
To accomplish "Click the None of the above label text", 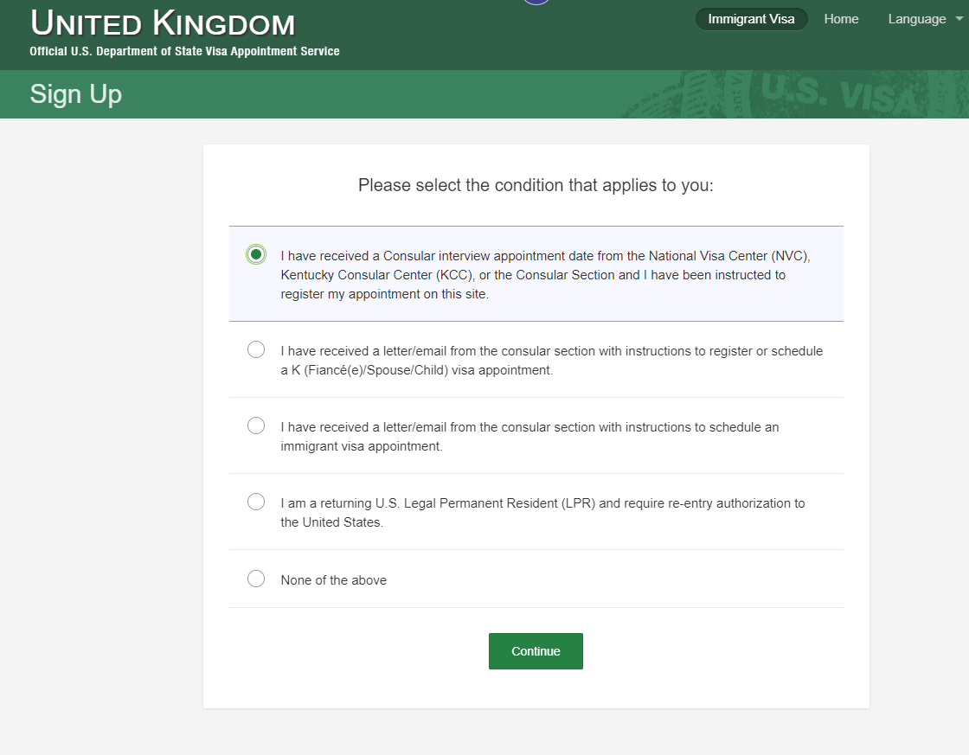I will point(334,580).
